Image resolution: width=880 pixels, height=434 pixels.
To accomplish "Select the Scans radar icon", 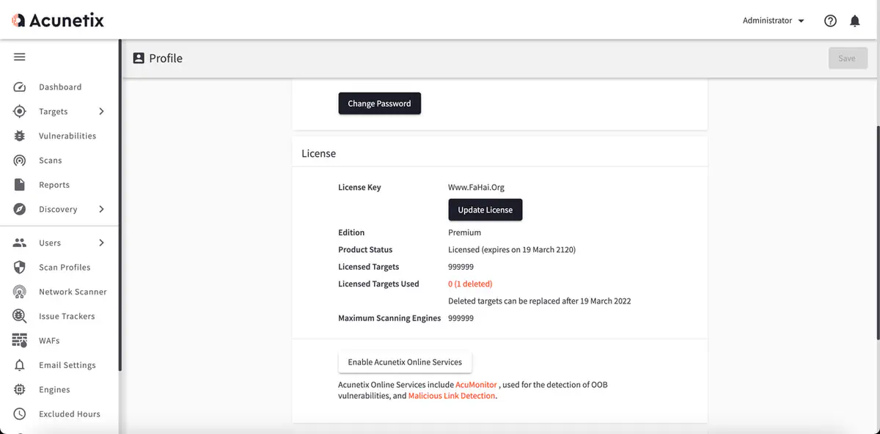I will tap(20, 161).
